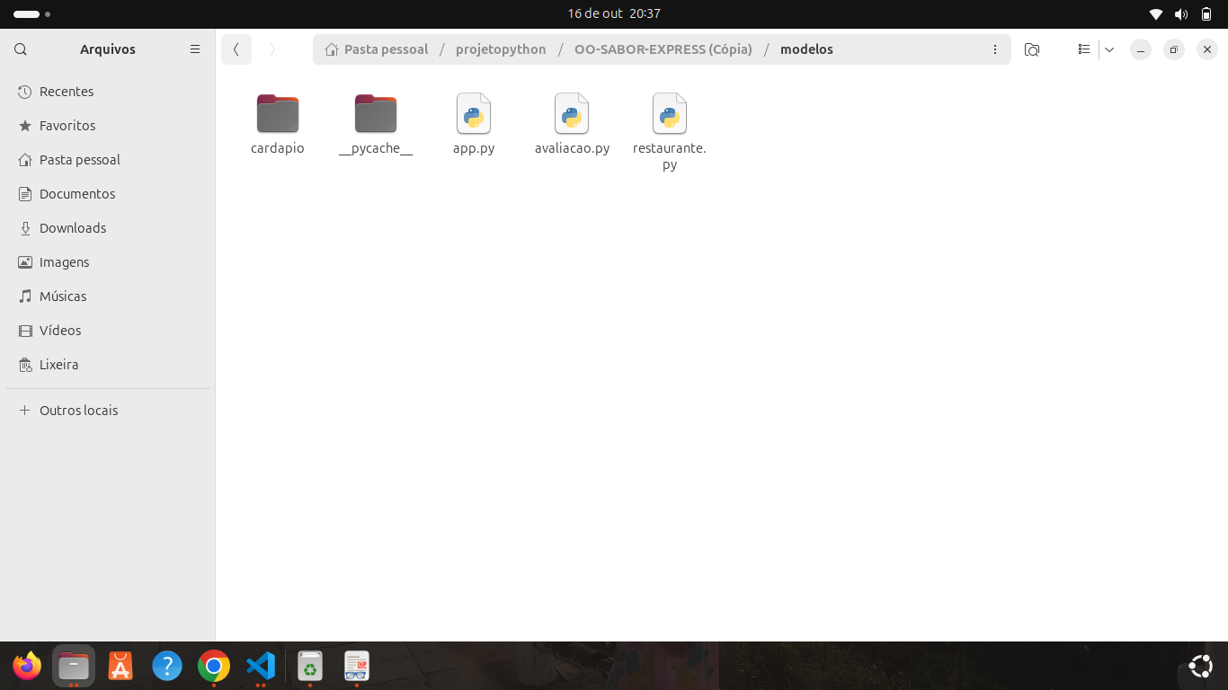1228x690 pixels.
Task: Click the volume icon in top bar
Action: coord(1181,13)
